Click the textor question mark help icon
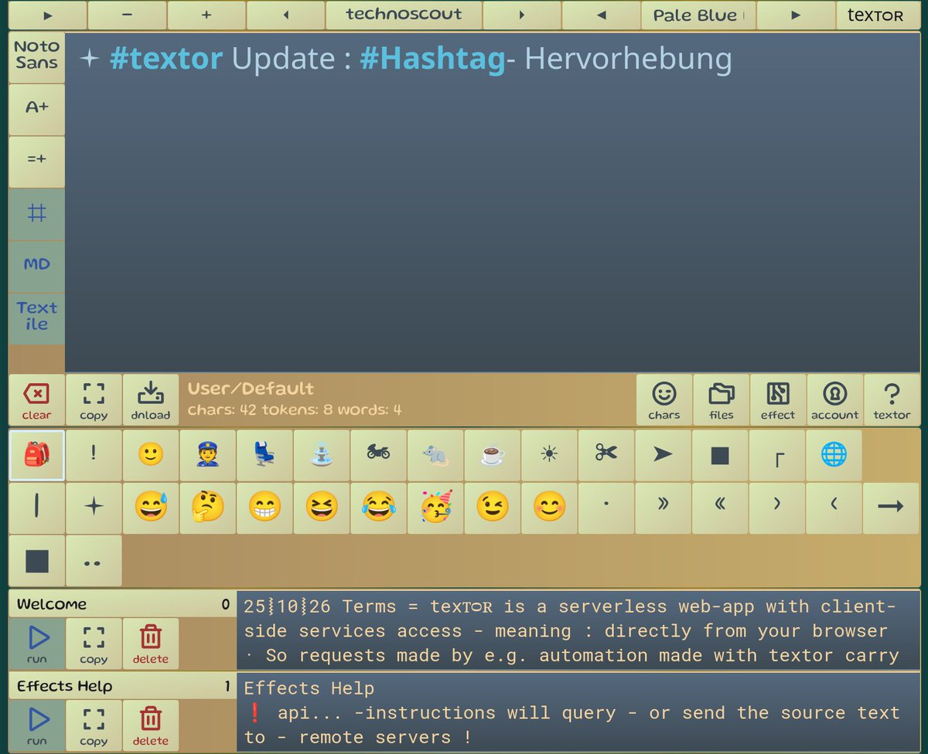Image resolution: width=928 pixels, height=754 pixels. (892, 399)
